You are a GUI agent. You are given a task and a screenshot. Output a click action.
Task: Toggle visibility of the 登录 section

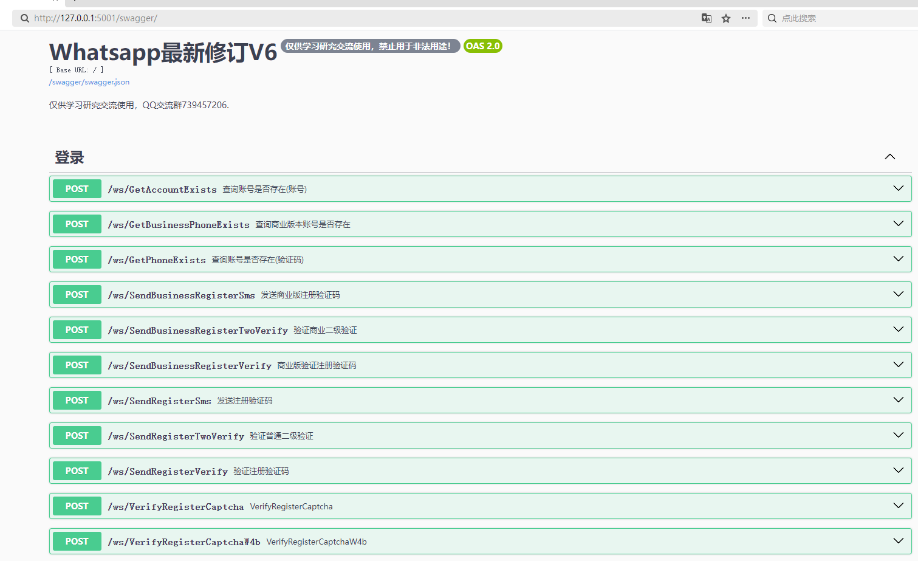pos(889,156)
